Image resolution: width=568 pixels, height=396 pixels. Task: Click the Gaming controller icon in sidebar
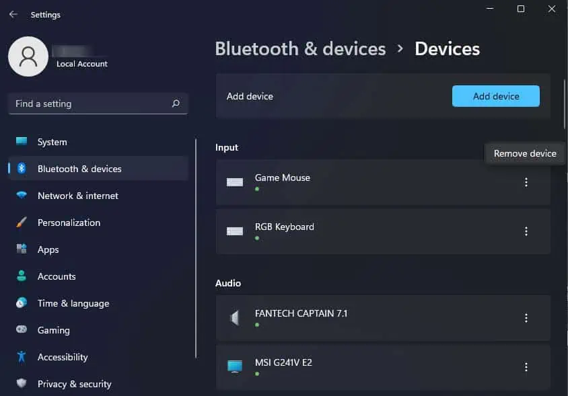tap(20, 330)
